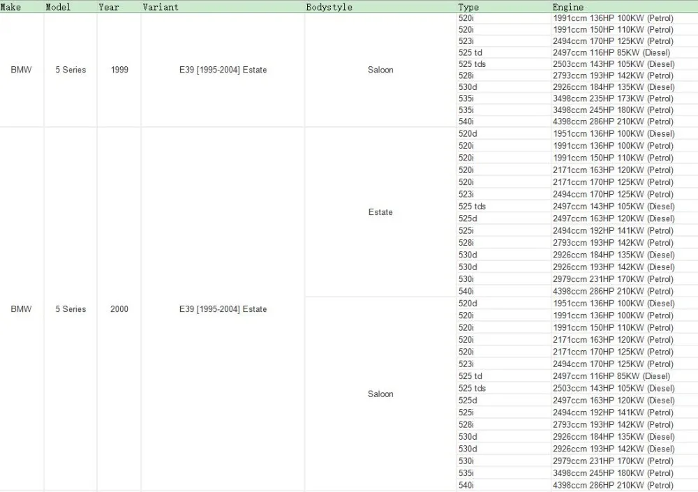This screenshot has width=698, height=492.
Task: Select the Saloon bodystyle cell for 2000
Action: (x=380, y=394)
